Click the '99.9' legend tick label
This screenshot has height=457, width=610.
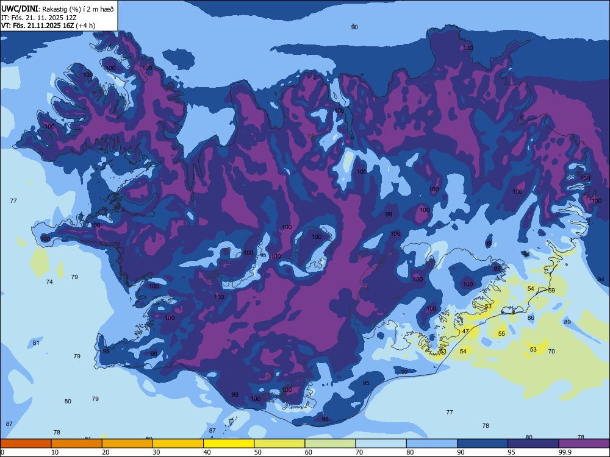click(x=564, y=452)
